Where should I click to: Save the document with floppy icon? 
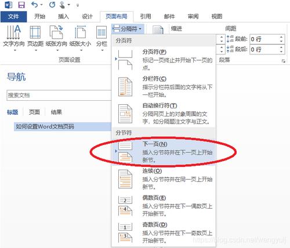click(21, 5)
